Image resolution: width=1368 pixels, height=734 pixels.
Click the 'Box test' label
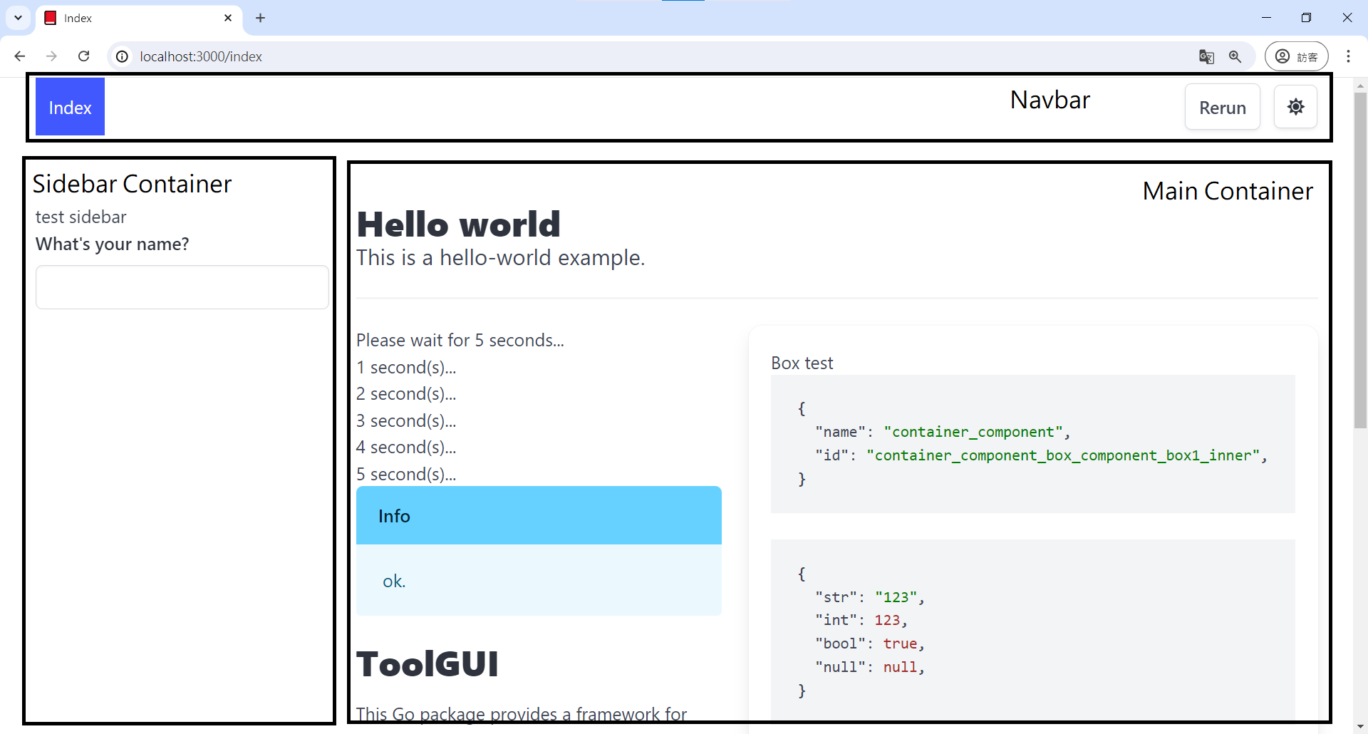tap(802, 363)
